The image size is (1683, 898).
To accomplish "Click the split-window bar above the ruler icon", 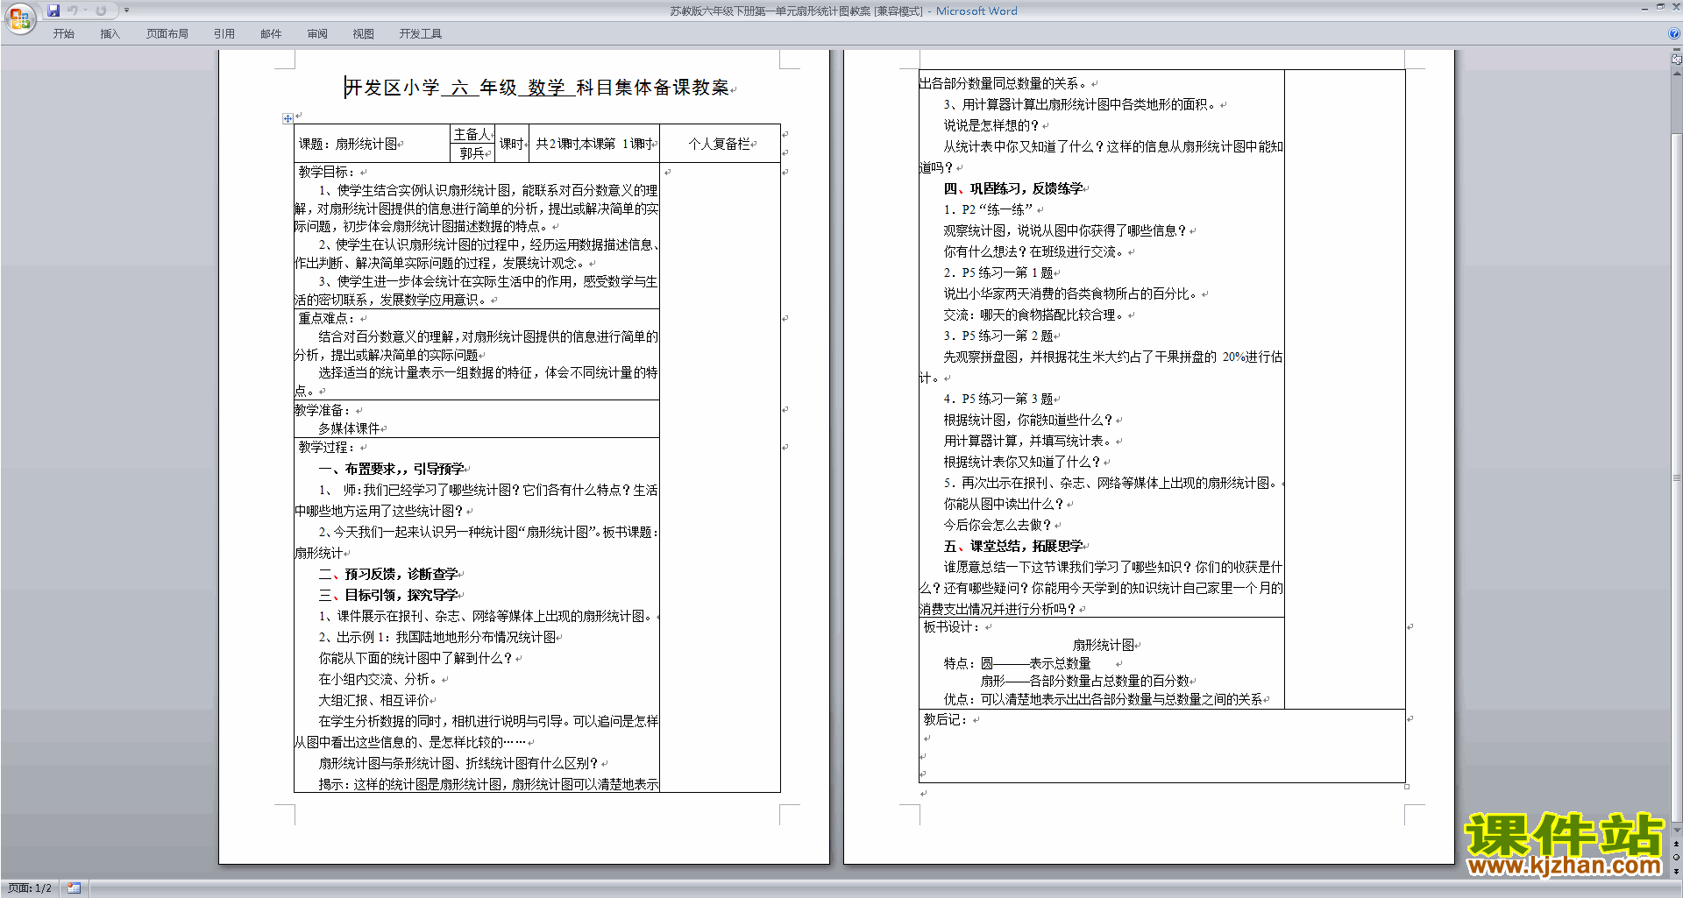I will point(1677,50).
